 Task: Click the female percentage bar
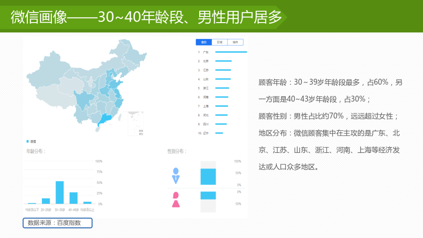click(208, 195)
